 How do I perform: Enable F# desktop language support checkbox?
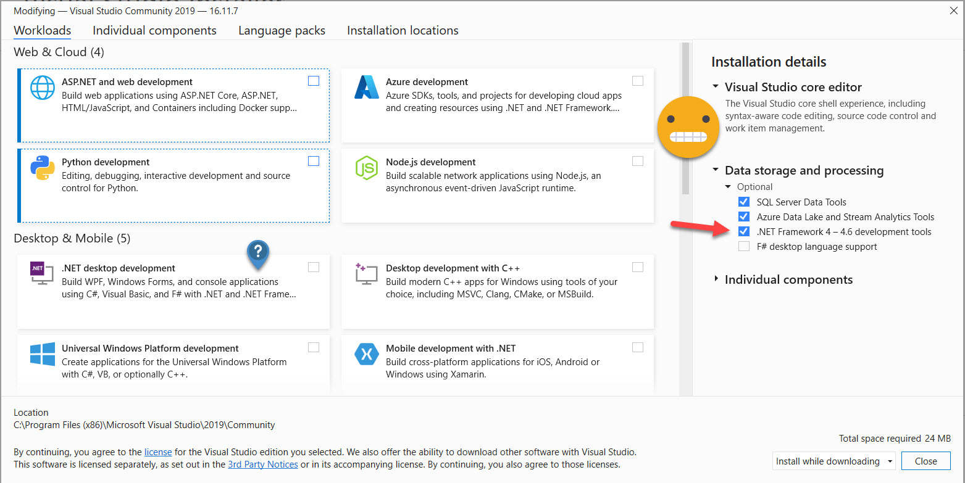pyautogui.click(x=744, y=247)
